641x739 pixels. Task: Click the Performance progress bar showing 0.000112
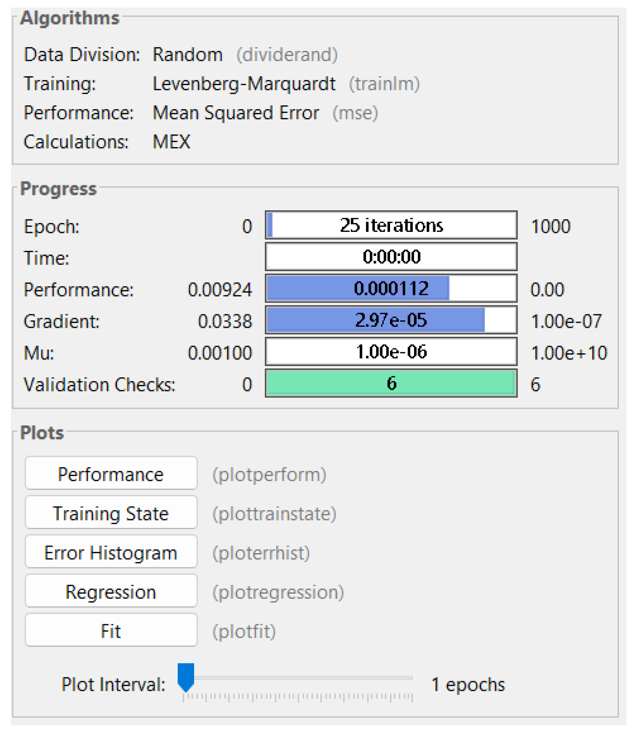pos(391,288)
